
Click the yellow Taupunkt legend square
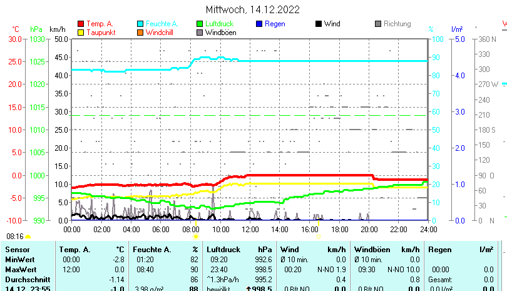[x=81, y=32]
